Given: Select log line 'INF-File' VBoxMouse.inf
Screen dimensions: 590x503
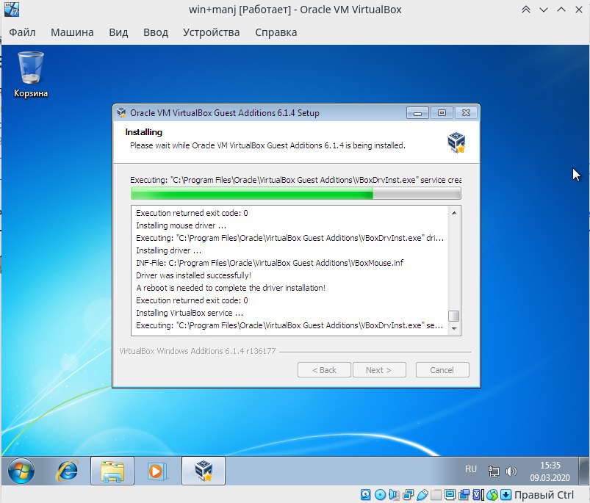Looking at the screenshot, I should tap(270, 263).
